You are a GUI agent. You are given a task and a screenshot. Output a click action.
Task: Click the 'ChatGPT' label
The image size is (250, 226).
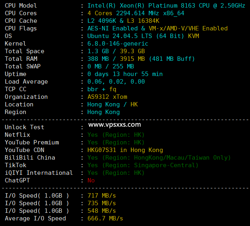click(18, 180)
